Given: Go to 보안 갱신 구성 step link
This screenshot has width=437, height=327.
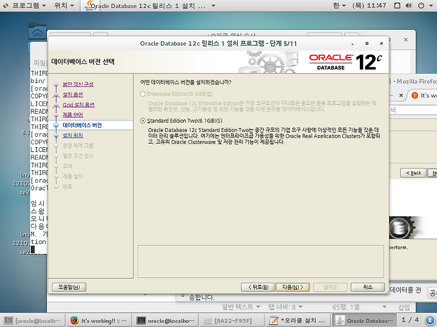Looking at the screenshot, I should point(78,84).
